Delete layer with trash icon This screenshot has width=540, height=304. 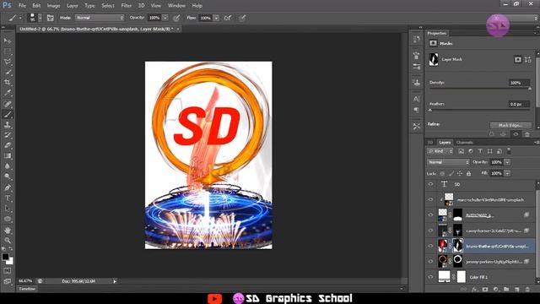coord(527,290)
